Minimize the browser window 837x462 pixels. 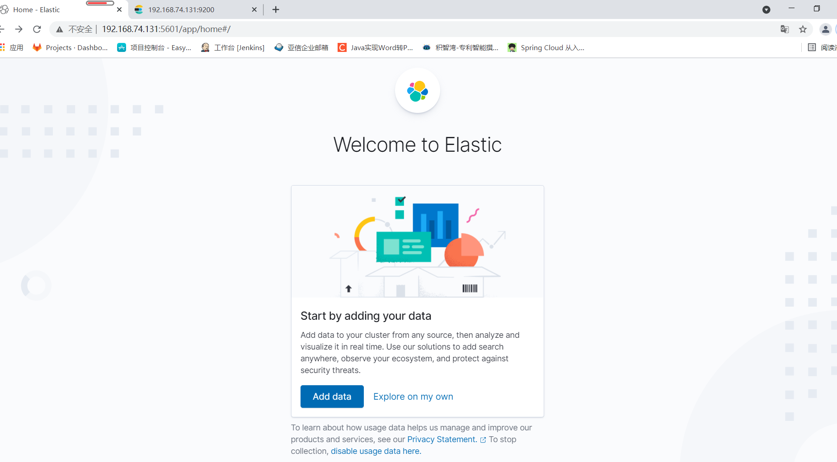click(791, 9)
